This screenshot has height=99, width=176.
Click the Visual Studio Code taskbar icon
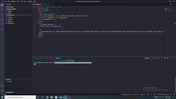pyautogui.click(x=65, y=97)
